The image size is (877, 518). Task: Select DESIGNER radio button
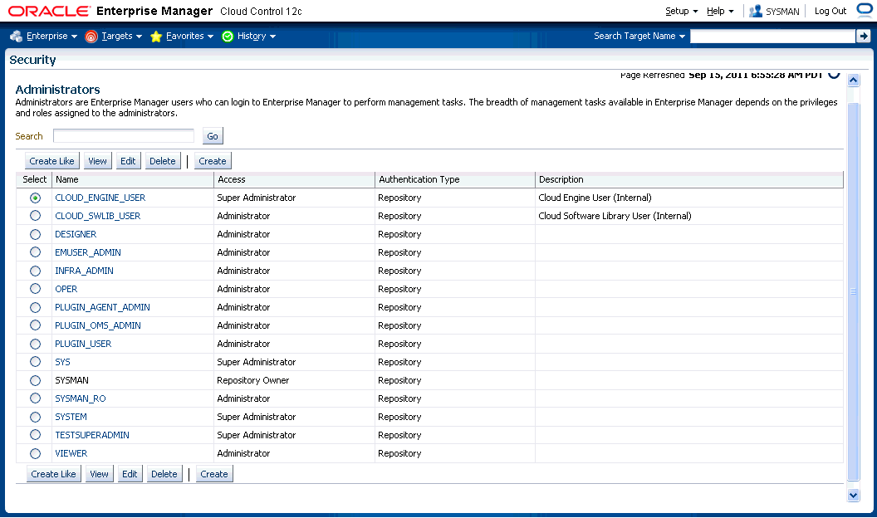tap(35, 234)
